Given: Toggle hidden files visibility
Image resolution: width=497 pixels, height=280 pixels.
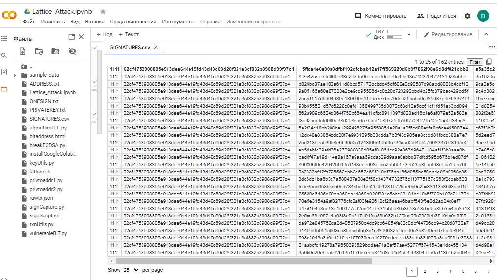Looking at the screenshot, I should pyautogui.click(x=72, y=51).
